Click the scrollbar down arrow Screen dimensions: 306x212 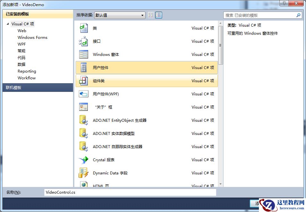[x=220, y=184]
